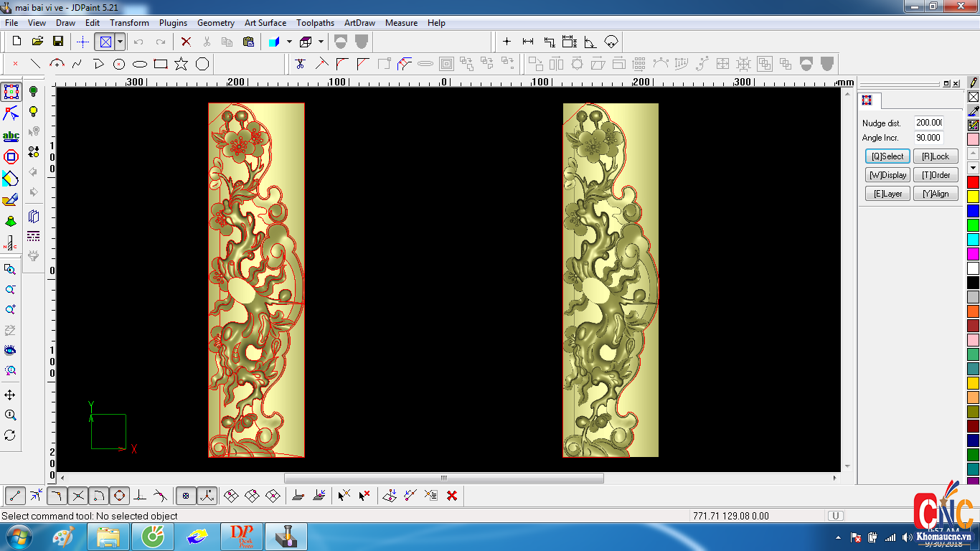This screenshot has width=980, height=551.
Task: Open the DeskProto taskbar application
Action: tap(242, 537)
